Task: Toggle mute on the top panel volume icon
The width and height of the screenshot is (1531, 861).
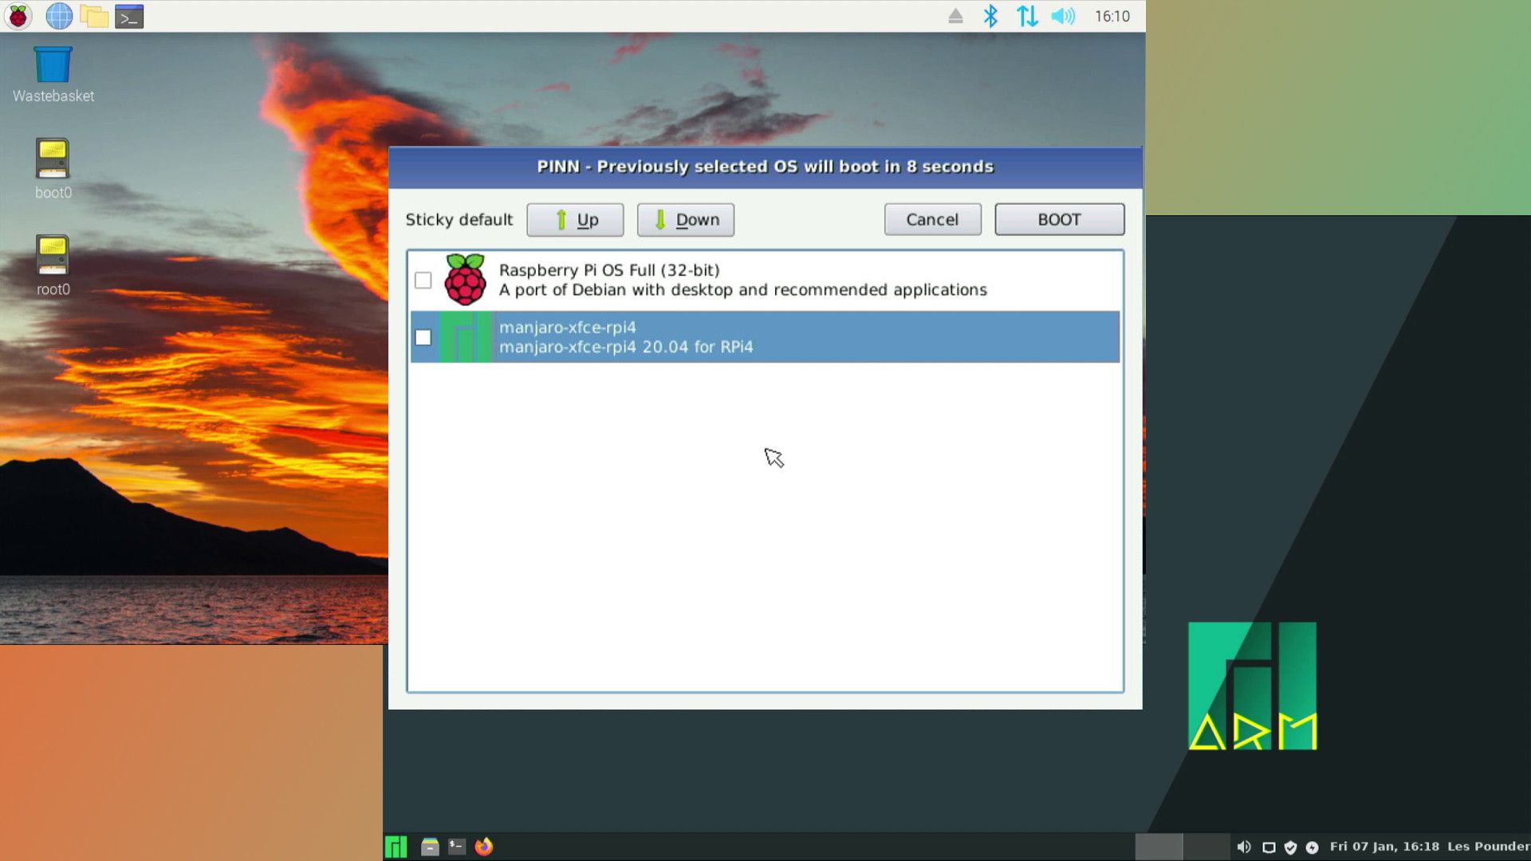Action: pos(1064,15)
